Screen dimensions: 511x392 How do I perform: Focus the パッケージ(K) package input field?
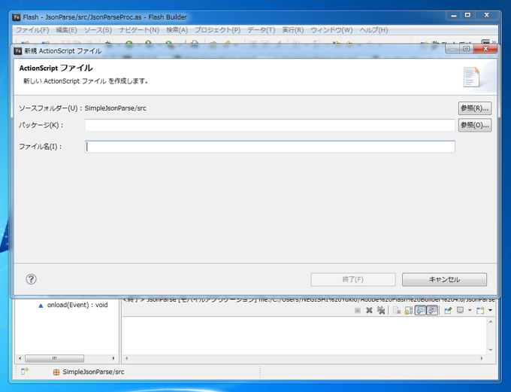point(270,125)
